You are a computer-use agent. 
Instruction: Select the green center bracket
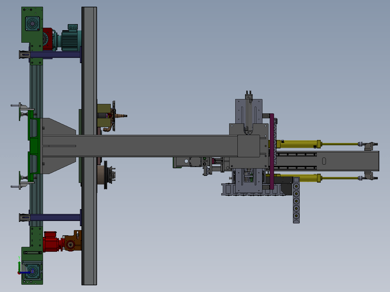[34, 146]
